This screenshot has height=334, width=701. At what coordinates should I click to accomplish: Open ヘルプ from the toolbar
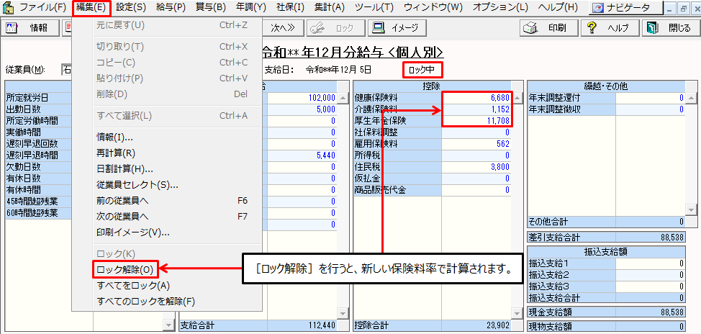tap(609, 29)
